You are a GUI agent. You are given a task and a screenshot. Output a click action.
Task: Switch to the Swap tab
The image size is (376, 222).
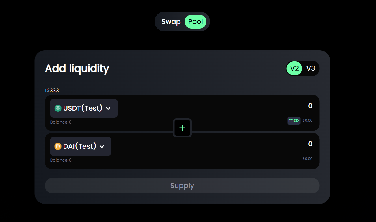coord(171,22)
